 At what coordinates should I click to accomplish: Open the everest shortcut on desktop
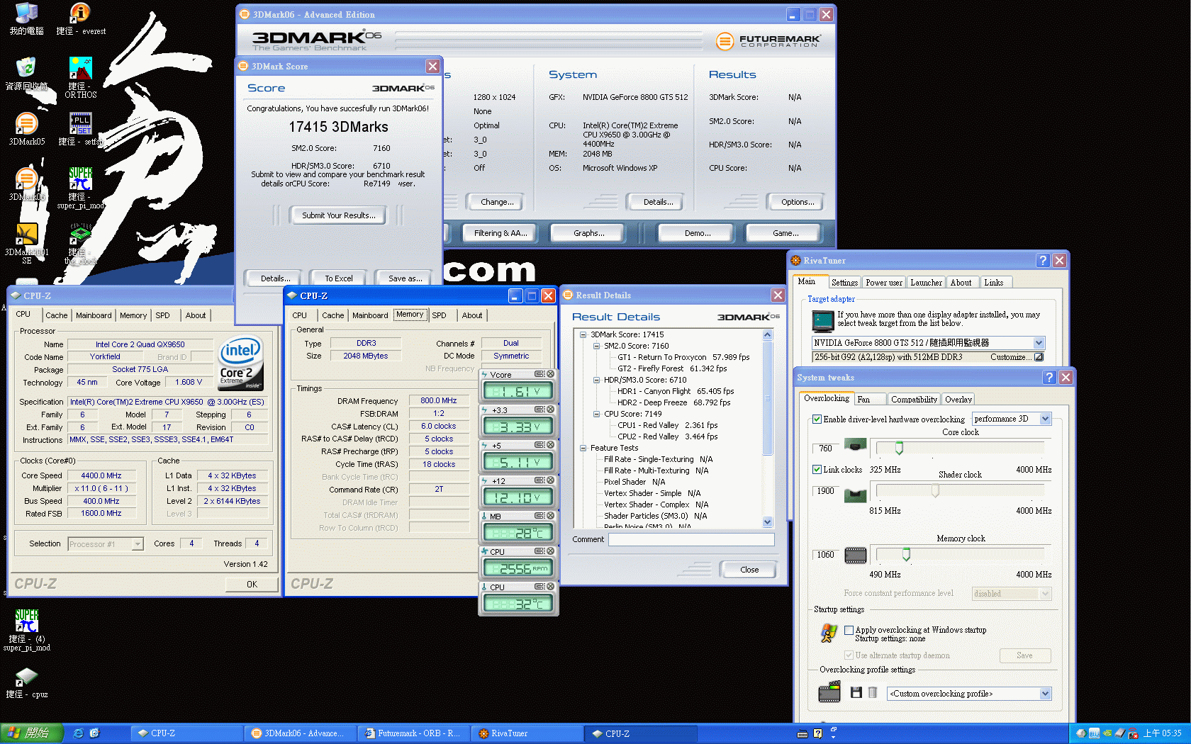80,18
